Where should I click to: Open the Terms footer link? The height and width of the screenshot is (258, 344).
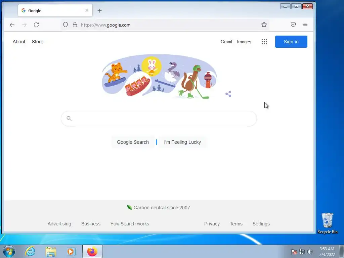point(236,224)
